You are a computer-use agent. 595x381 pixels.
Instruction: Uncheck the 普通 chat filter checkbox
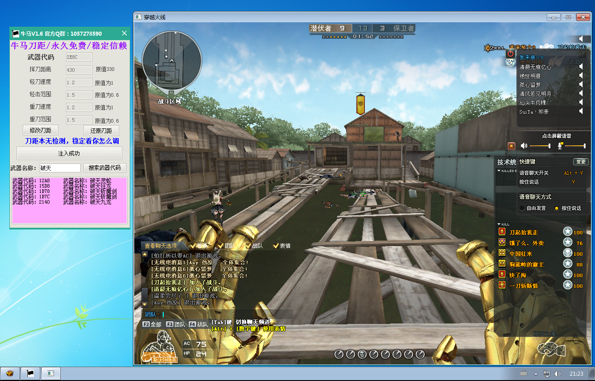point(192,245)
